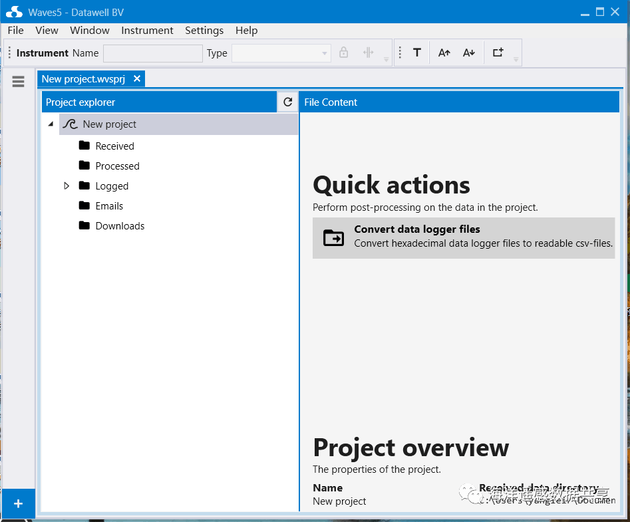
Task: Select the Downloads folder
Action: point(120,226)
